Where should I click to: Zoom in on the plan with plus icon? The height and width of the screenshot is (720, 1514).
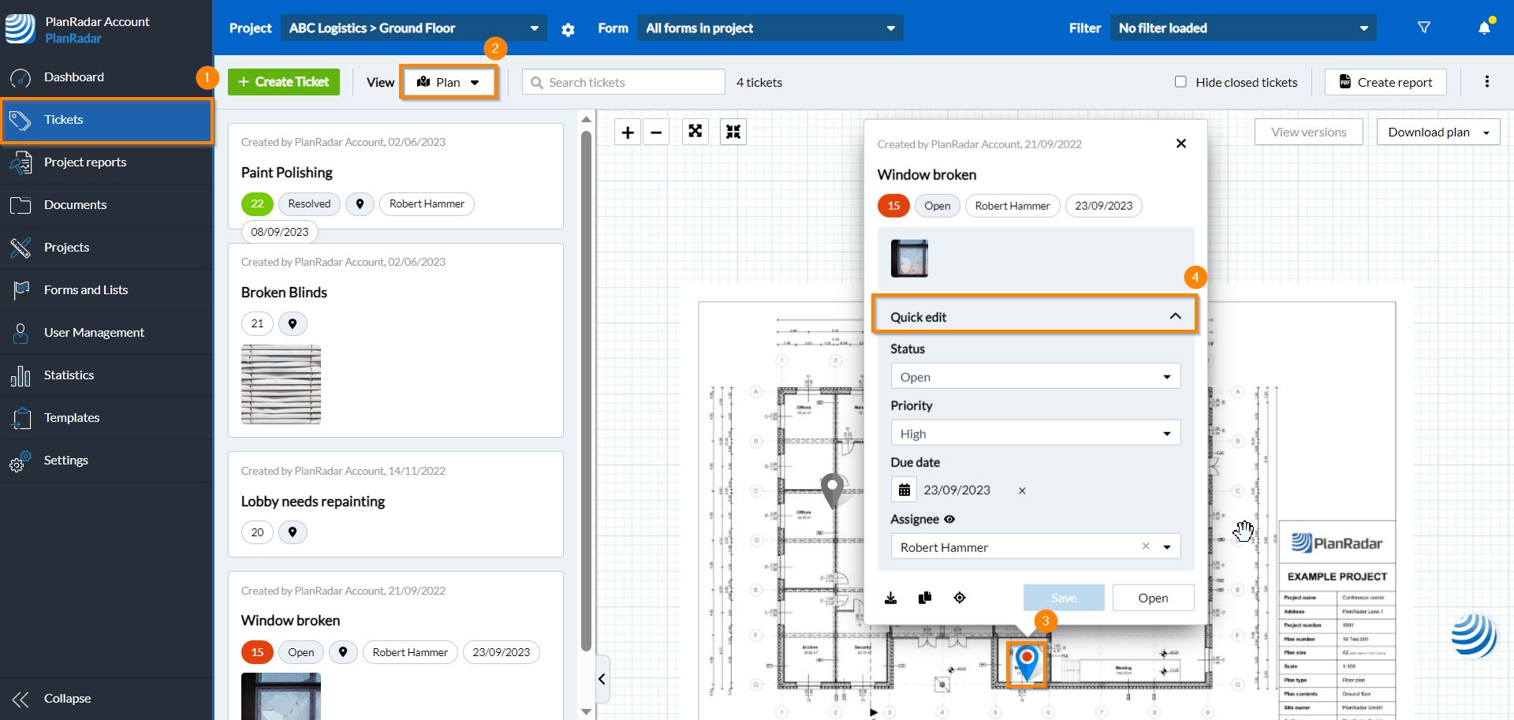click(x=628, y=132)
